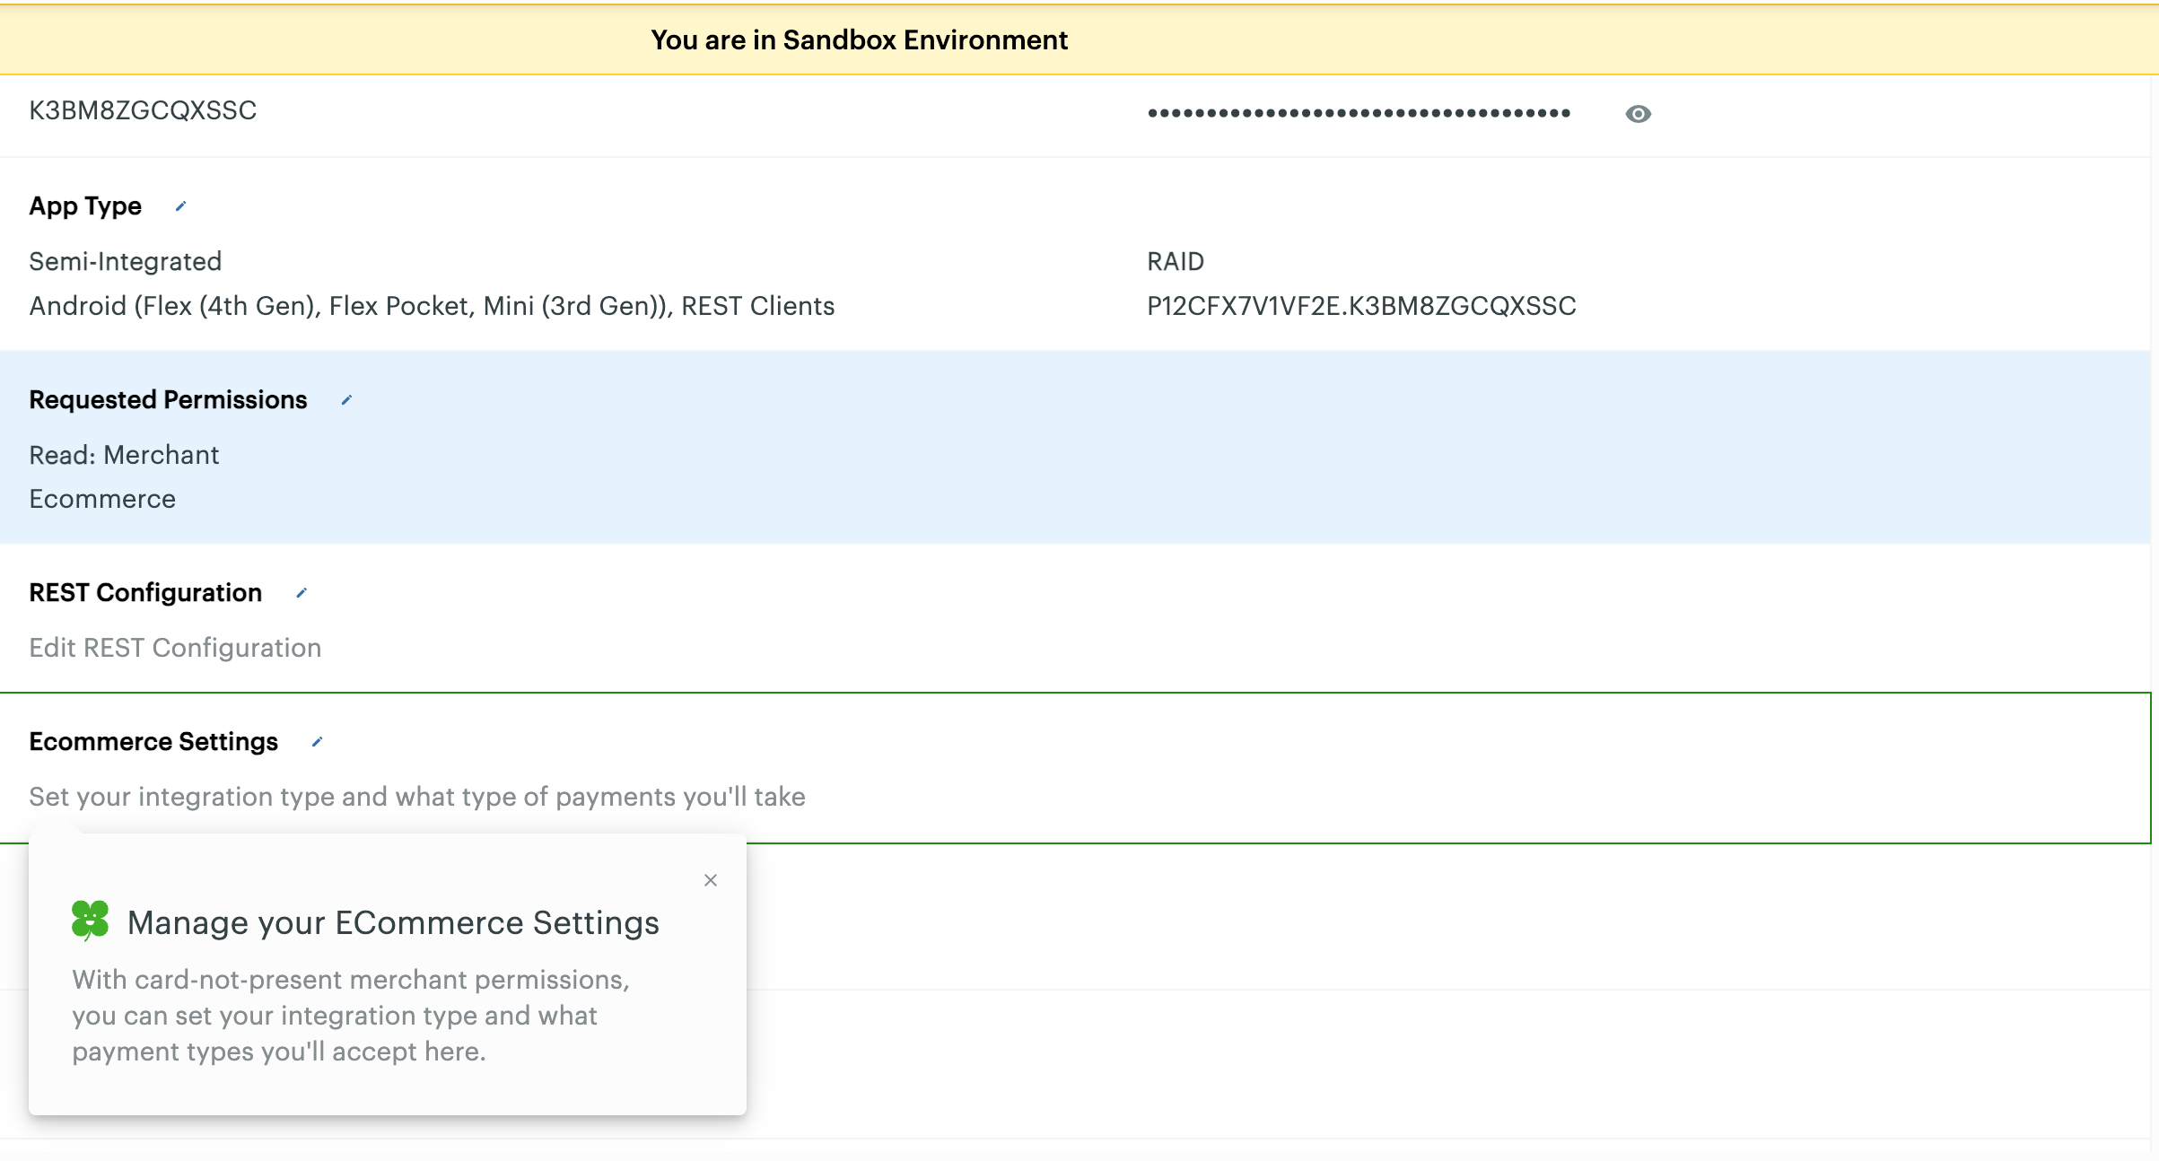Select the app ID K3BM8ZGCQXSSC text
Viewport: 2159px width, 1161px height.
click(143, 110)
